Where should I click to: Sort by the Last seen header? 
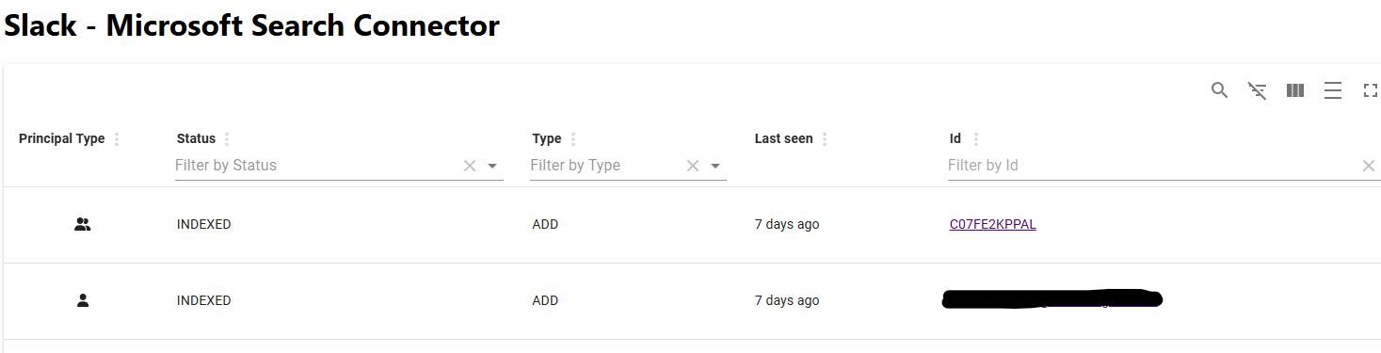[x=783, y=138]
